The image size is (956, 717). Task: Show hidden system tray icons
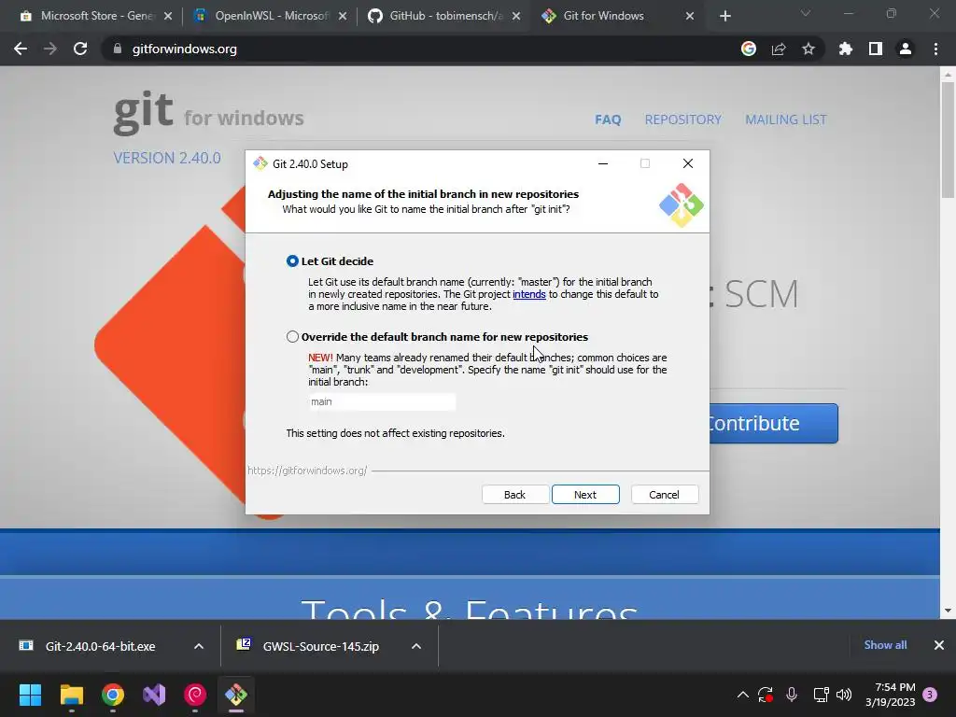[742, 695]
